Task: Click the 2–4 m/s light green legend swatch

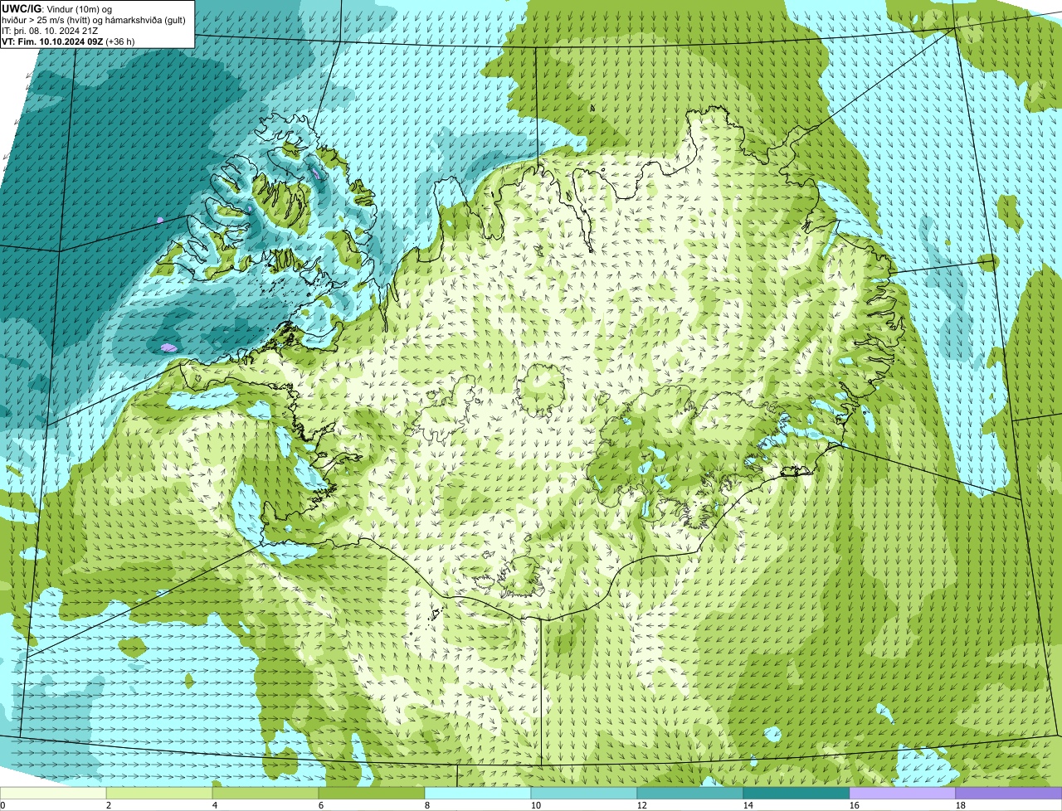Action: pyautogui.click(x=159, y=794)
